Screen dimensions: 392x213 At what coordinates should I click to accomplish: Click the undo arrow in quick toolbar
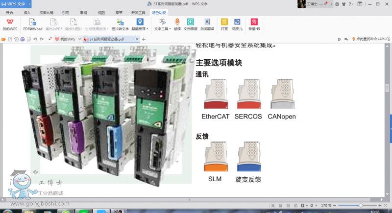point(35,39)
